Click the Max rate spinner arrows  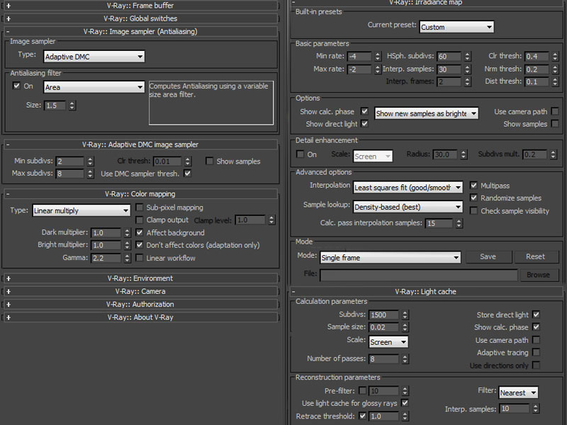[378, 69]
